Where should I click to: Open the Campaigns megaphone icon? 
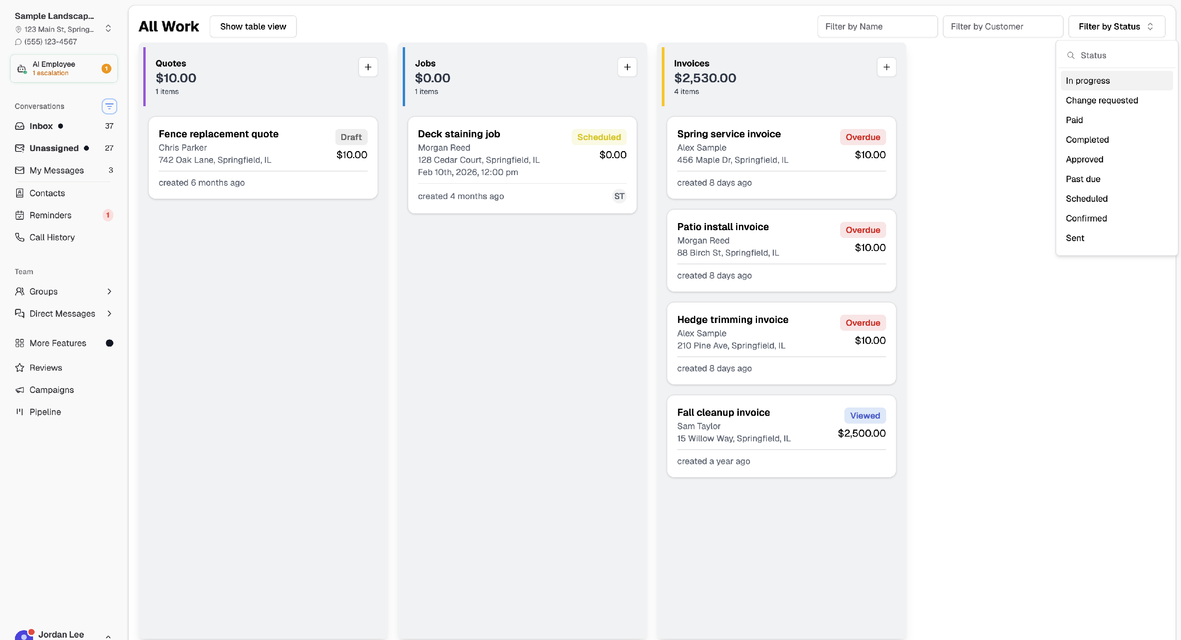[x=19, y=390]
